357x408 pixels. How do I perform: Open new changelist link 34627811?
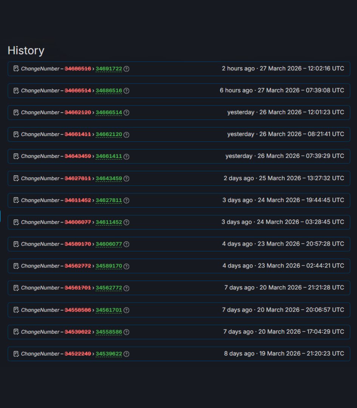click(x=109, y=200)
